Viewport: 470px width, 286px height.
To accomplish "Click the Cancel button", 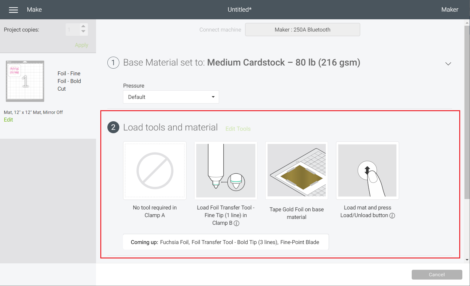I will click(x=437, y=275).
